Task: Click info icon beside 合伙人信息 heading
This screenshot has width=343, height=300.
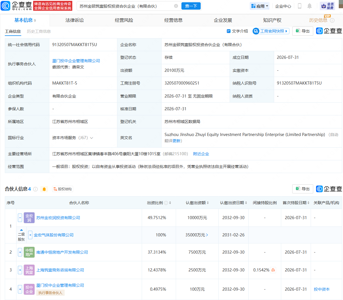Action: coord(35,189)
